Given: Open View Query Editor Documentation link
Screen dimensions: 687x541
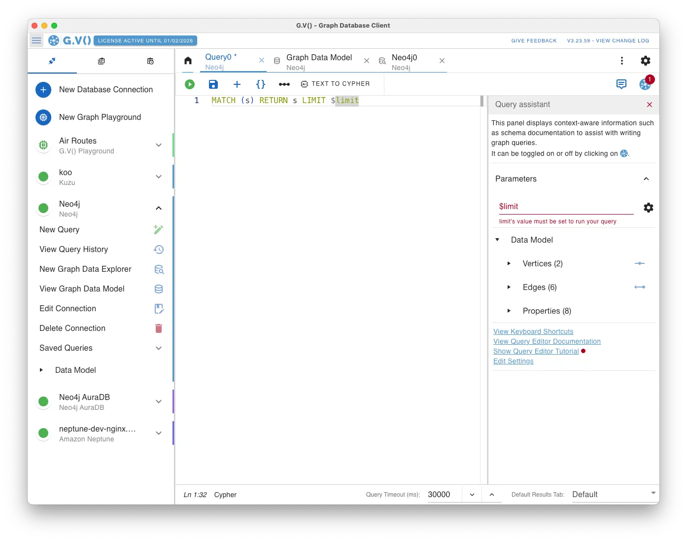Looking at the screenshot, I should pos(547,341).
